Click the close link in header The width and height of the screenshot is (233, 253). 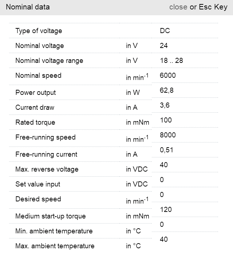tap(178, 7)
